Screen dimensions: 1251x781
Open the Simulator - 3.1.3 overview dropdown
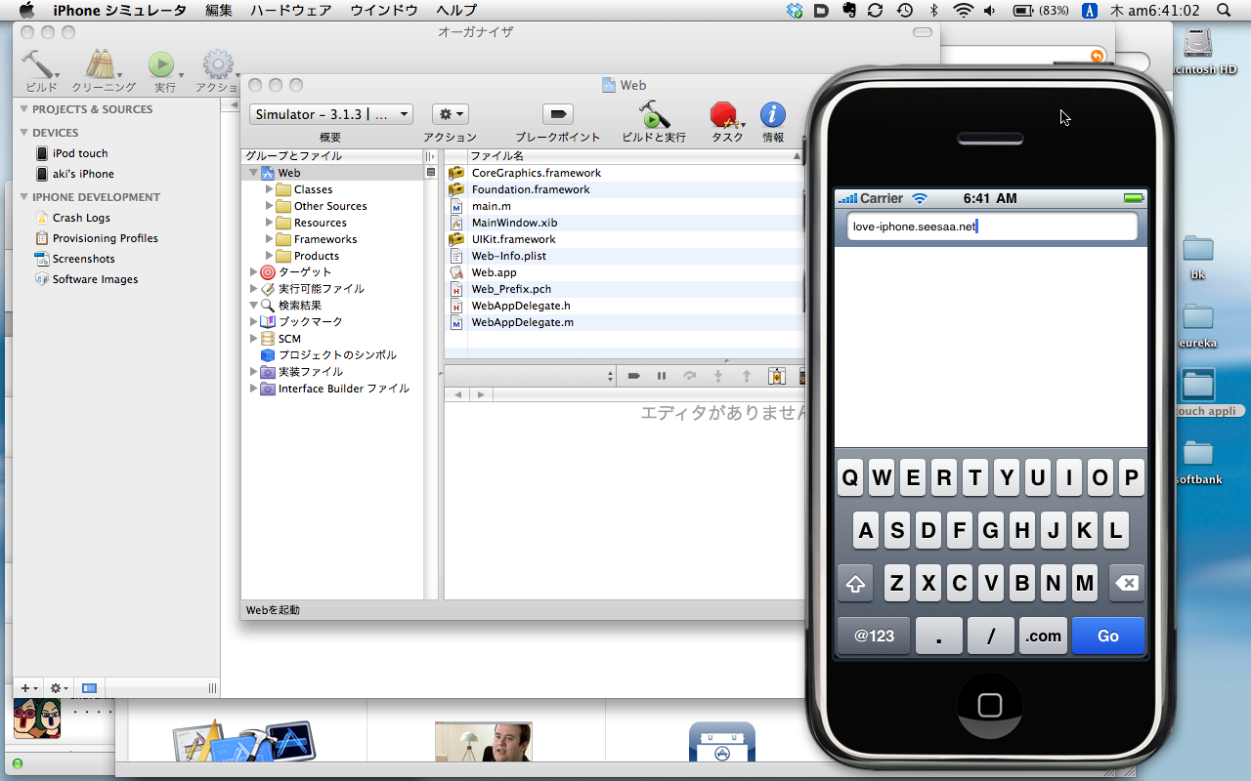coord(331,114)
